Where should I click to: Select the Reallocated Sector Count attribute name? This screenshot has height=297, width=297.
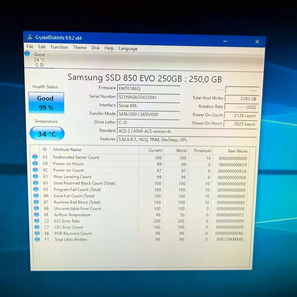[x=76, y=157]
